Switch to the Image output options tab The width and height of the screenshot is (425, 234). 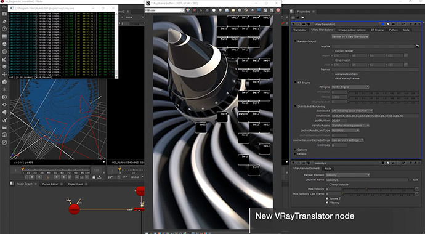[x=352, y=30]
